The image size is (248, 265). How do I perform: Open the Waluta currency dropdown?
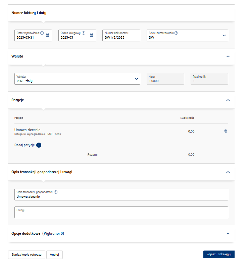pos(77,79)
